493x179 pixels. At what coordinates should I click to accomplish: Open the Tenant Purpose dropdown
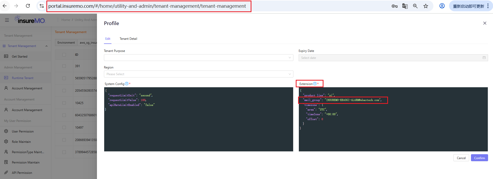[199, 58]
